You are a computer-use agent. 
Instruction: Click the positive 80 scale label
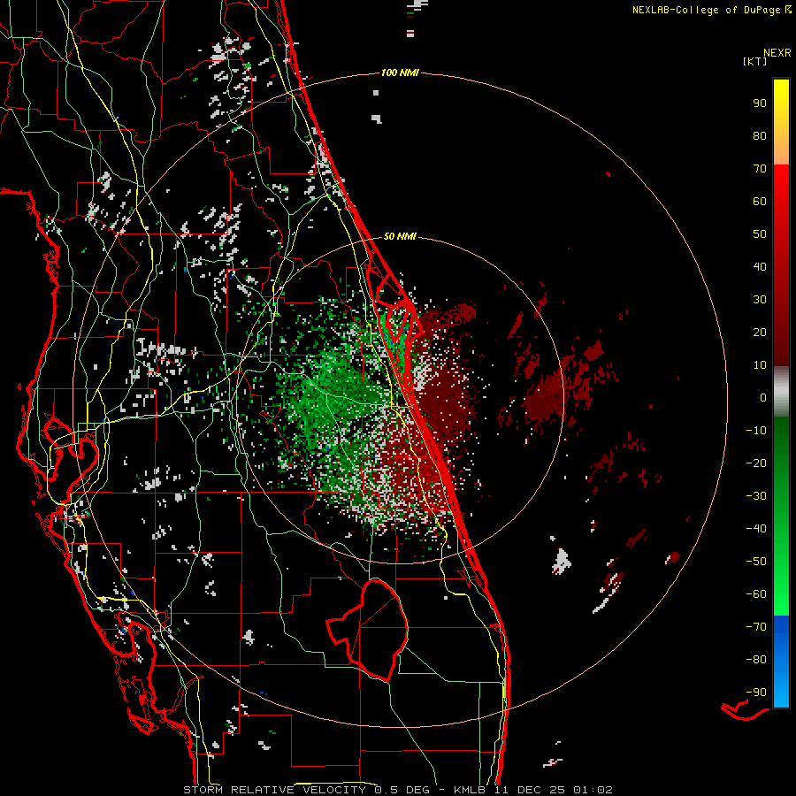tap(760, 136)
